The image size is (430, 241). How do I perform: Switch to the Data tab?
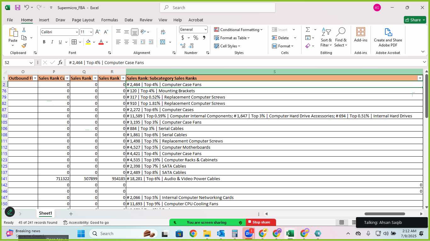pos(129,20)
